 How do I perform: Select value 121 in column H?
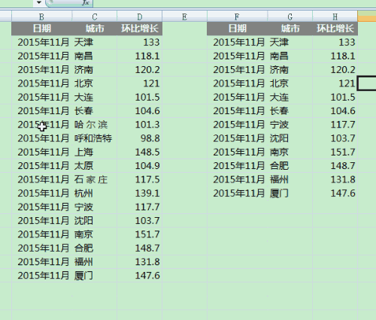tap(335, 83)
